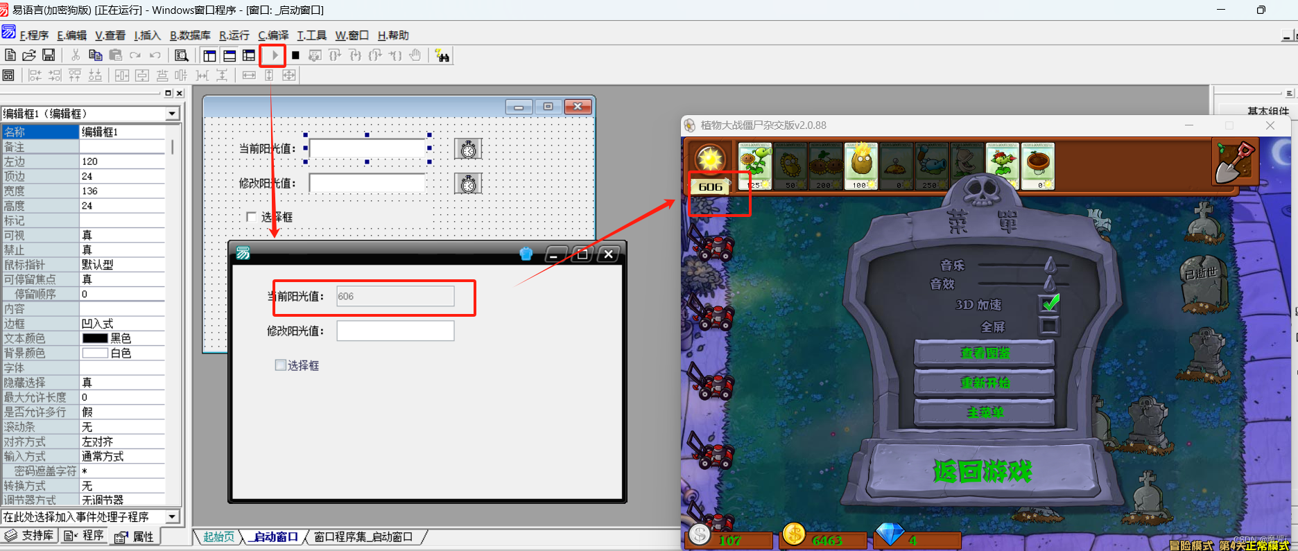Pick the red cactus seed card
This screenshot has height=551, width=1298.
(x=1002, y=166)
